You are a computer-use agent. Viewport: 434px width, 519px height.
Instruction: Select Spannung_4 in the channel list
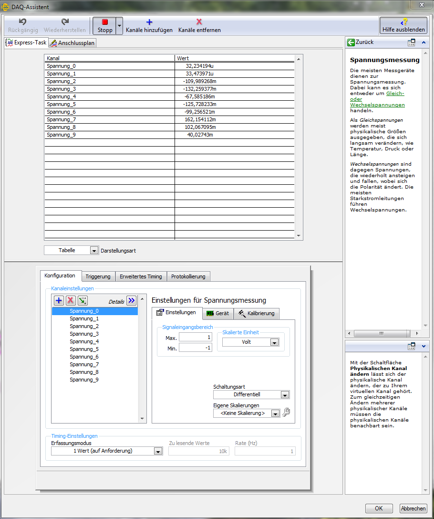point(94,341)
